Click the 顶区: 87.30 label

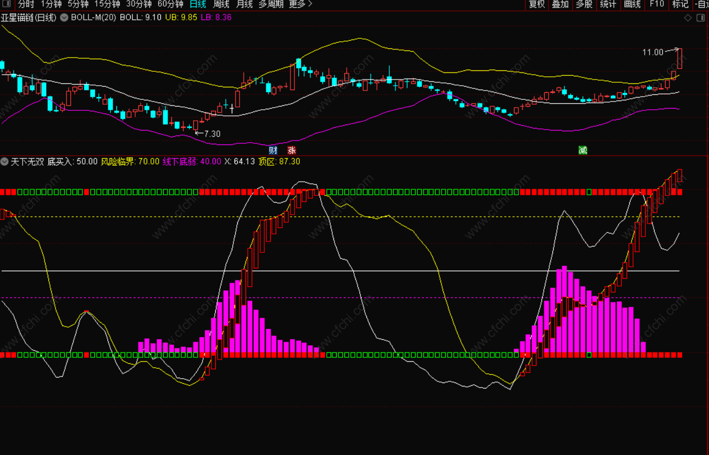click(x=280, y=162)
